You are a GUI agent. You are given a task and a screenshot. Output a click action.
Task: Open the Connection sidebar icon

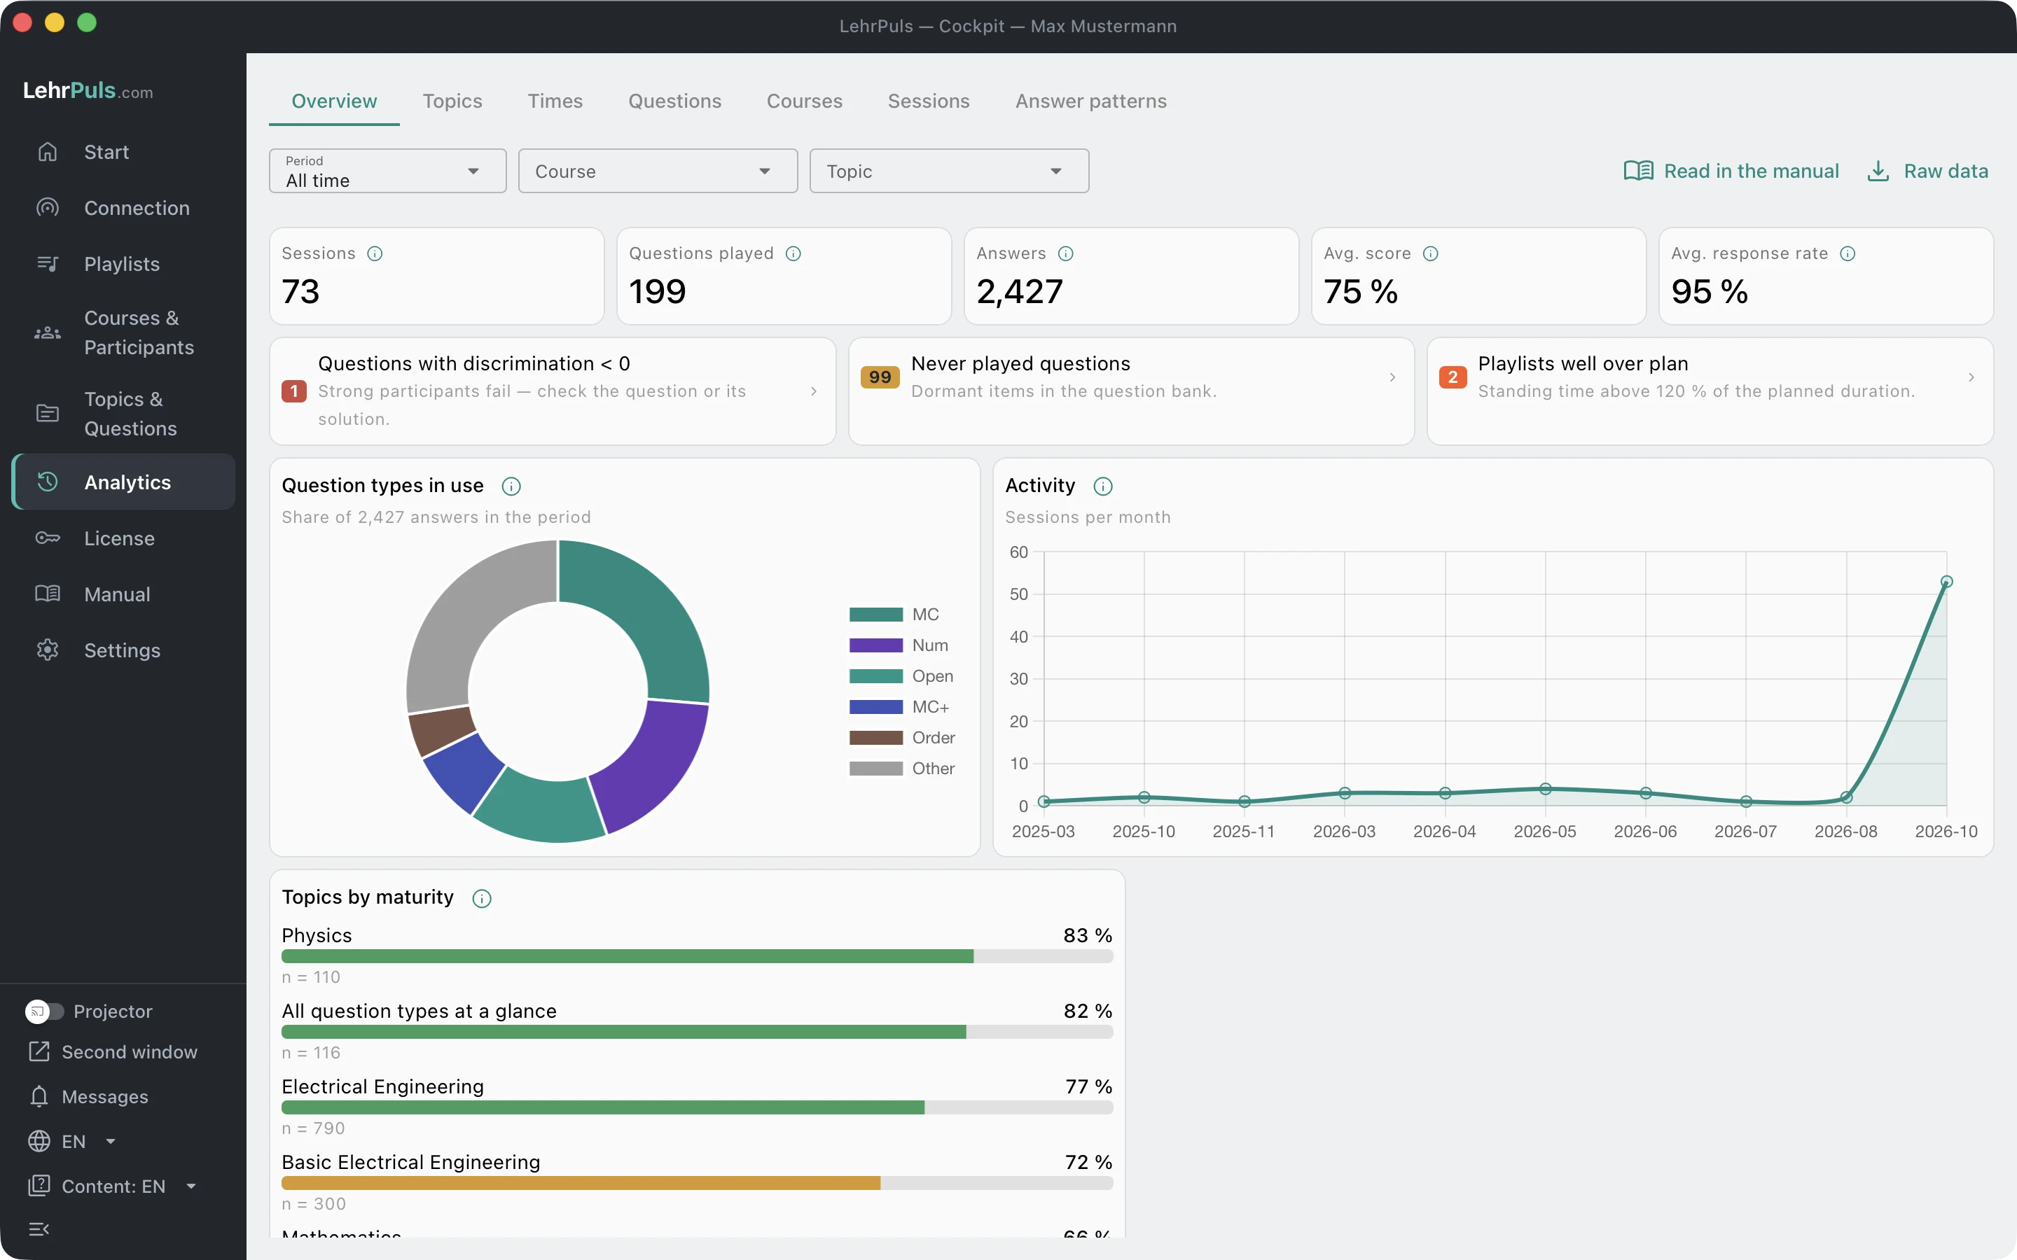[x=48, y=207]
